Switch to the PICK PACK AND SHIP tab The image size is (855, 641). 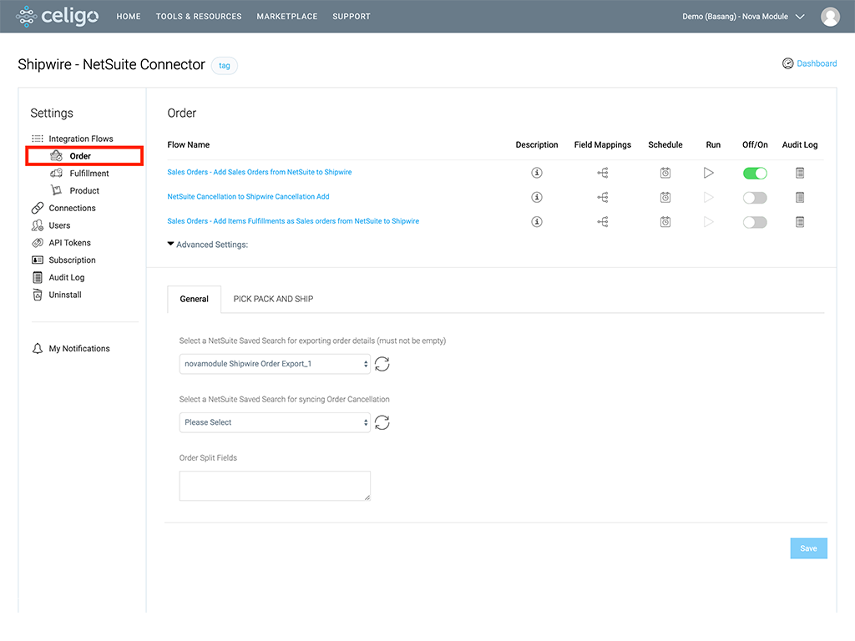(273, 300)
